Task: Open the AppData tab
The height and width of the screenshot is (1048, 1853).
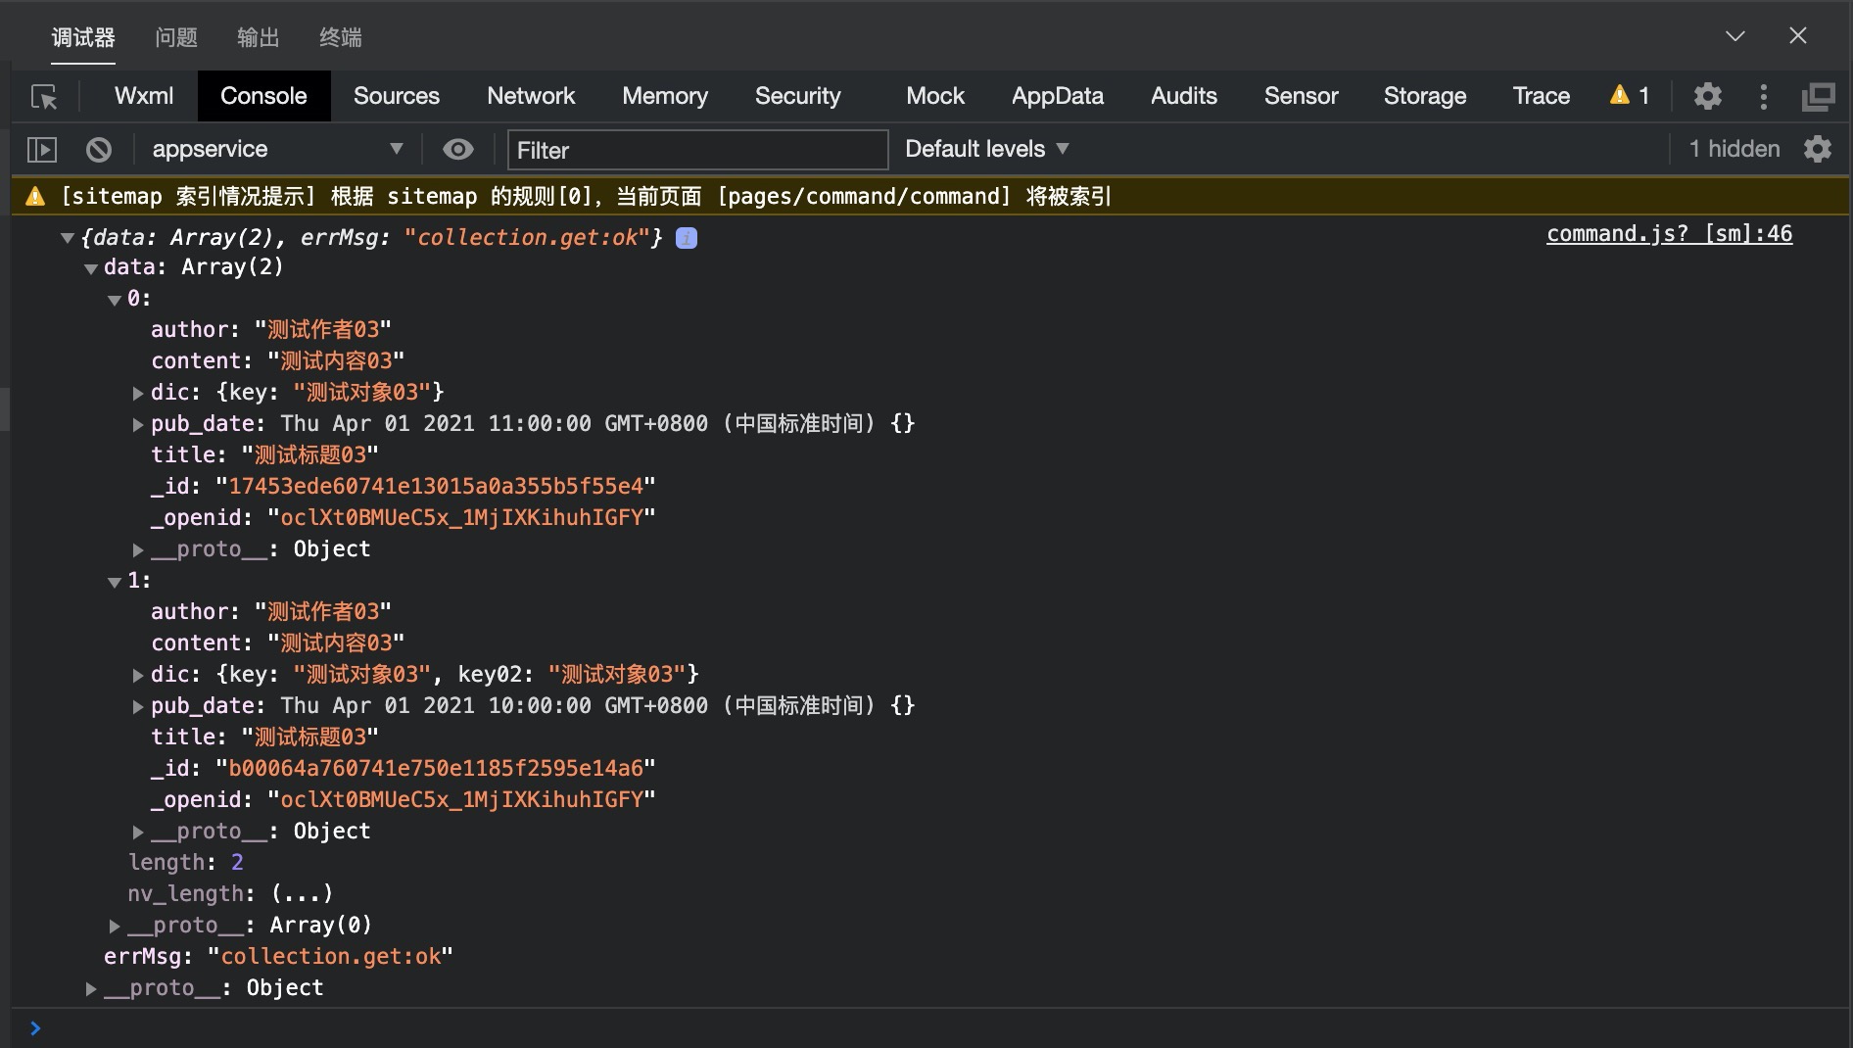Action: (1058, 96)
